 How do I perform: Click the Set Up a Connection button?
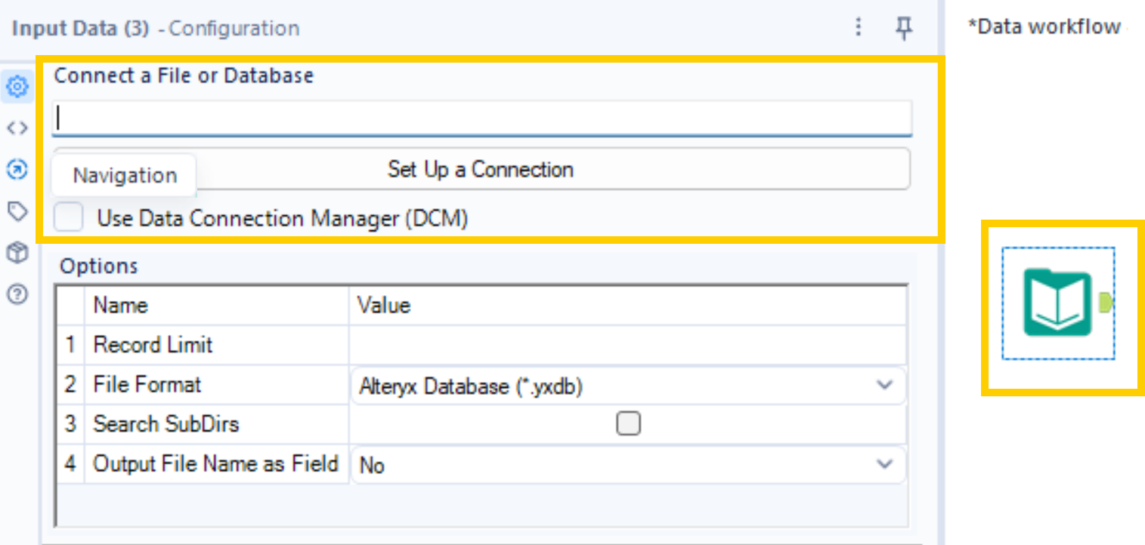click(481, 169)
